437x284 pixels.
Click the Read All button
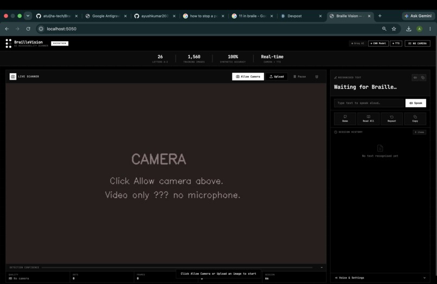point(369,119)
